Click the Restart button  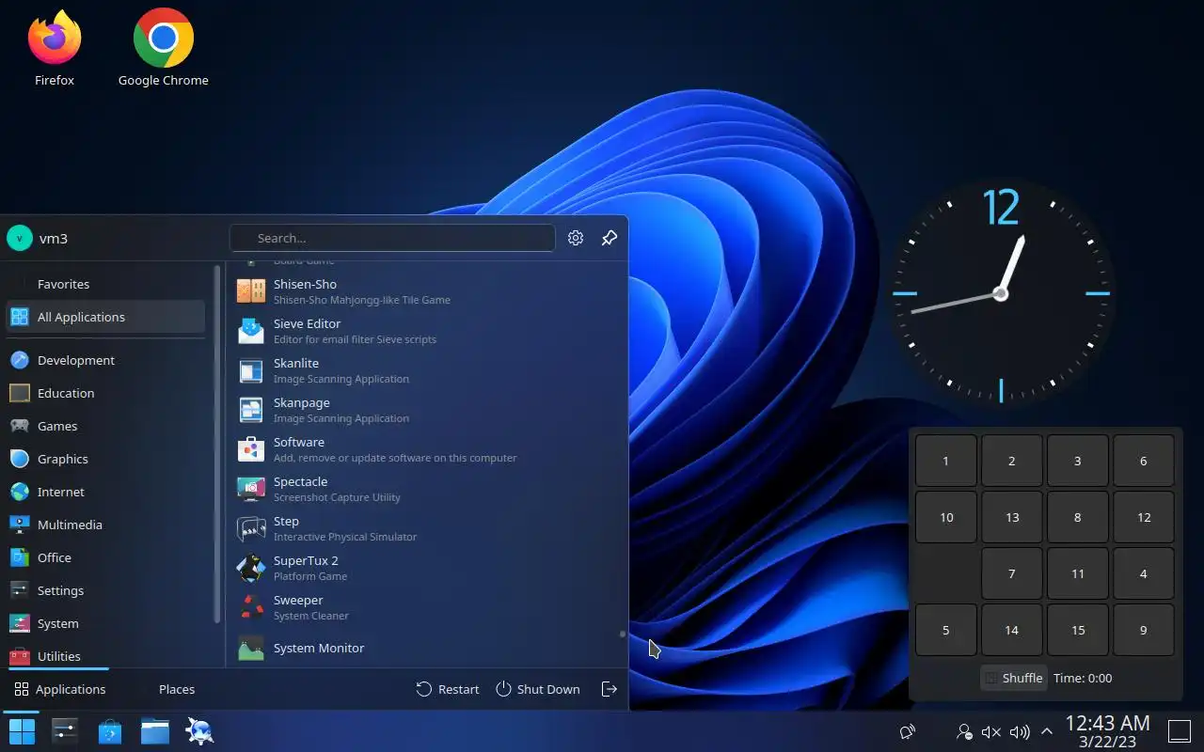(x=448, y=689)
